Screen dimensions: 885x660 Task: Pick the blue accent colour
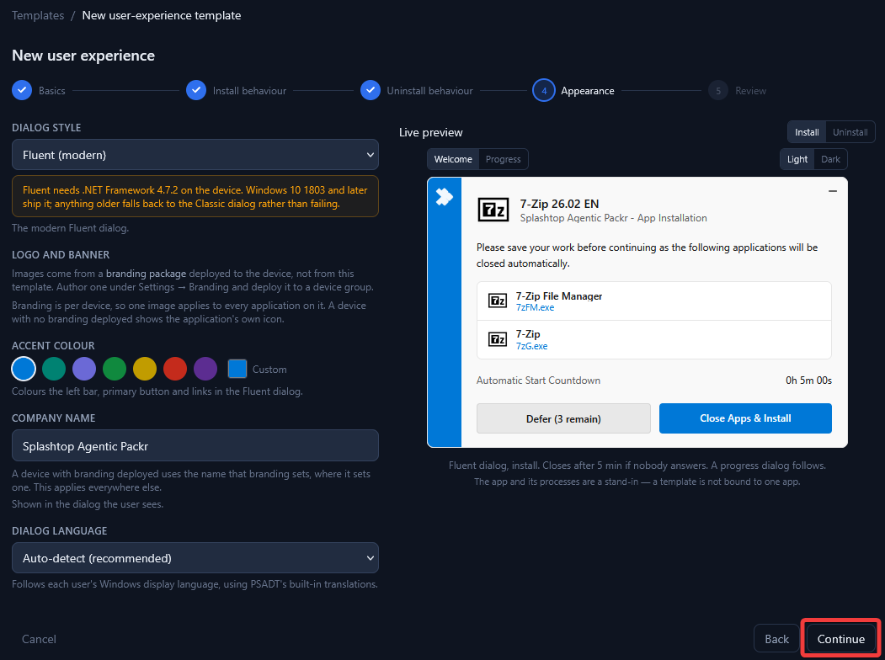click(24, 369)
